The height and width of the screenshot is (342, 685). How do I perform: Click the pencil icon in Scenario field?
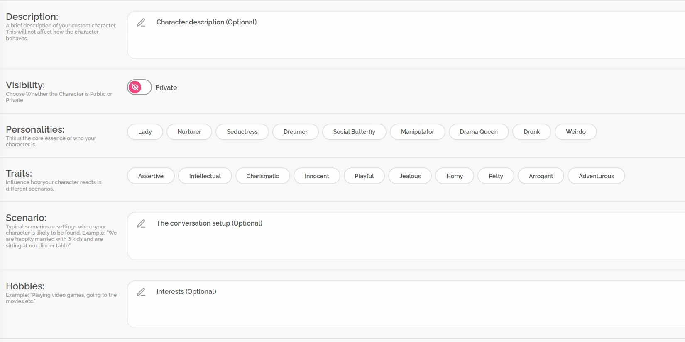(x=141, y=223)
